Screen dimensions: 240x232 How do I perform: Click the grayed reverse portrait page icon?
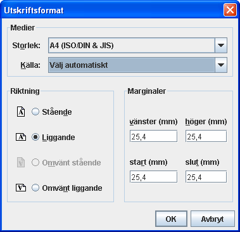point(21,162)
